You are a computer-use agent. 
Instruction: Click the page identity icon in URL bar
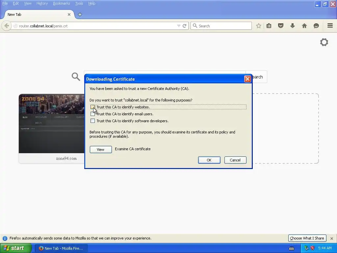[15, 26]
